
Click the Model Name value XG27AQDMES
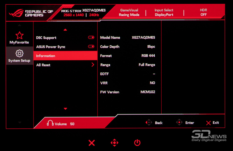143,37
